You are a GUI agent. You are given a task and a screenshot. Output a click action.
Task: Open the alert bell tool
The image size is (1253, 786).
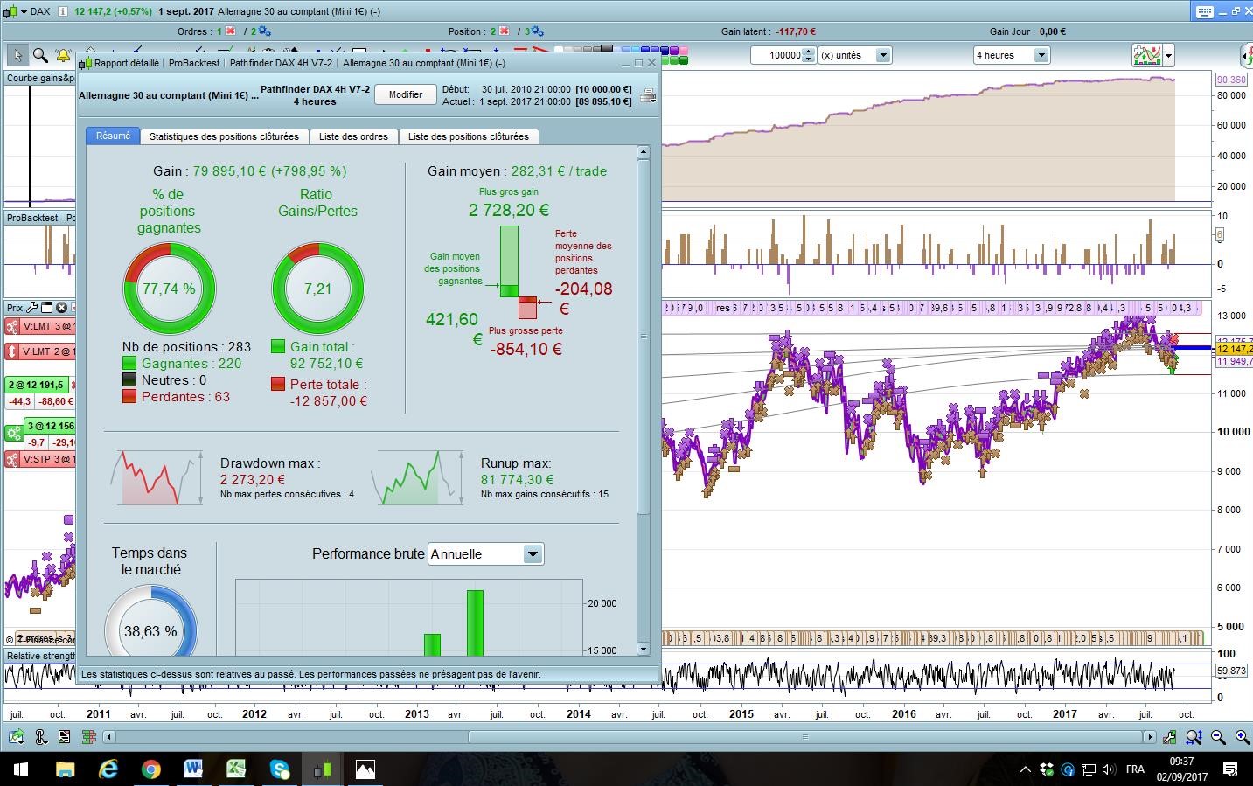[x=63, y=55]
